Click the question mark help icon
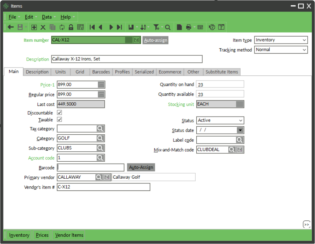315x244 pixels. coord(221,27)
